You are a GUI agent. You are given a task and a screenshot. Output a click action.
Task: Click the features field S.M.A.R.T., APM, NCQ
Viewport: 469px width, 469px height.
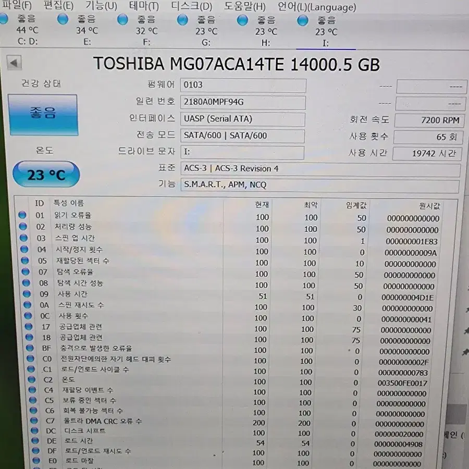[320, 185]
